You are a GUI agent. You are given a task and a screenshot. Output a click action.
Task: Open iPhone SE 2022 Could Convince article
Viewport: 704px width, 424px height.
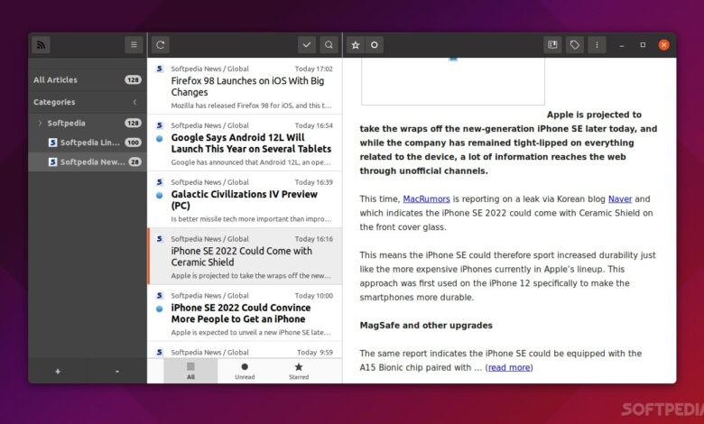(245, 313)
